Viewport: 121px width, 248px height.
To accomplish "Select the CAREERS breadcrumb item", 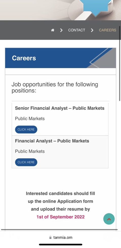I will pos(108,30).
